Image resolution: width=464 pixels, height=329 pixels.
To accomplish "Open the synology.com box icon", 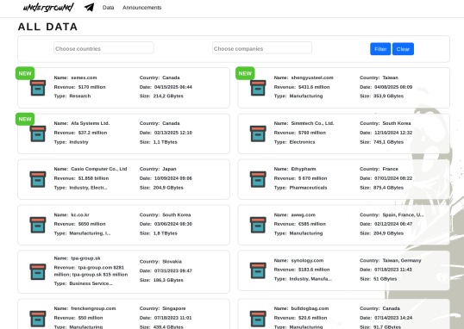I will (258, 270).
